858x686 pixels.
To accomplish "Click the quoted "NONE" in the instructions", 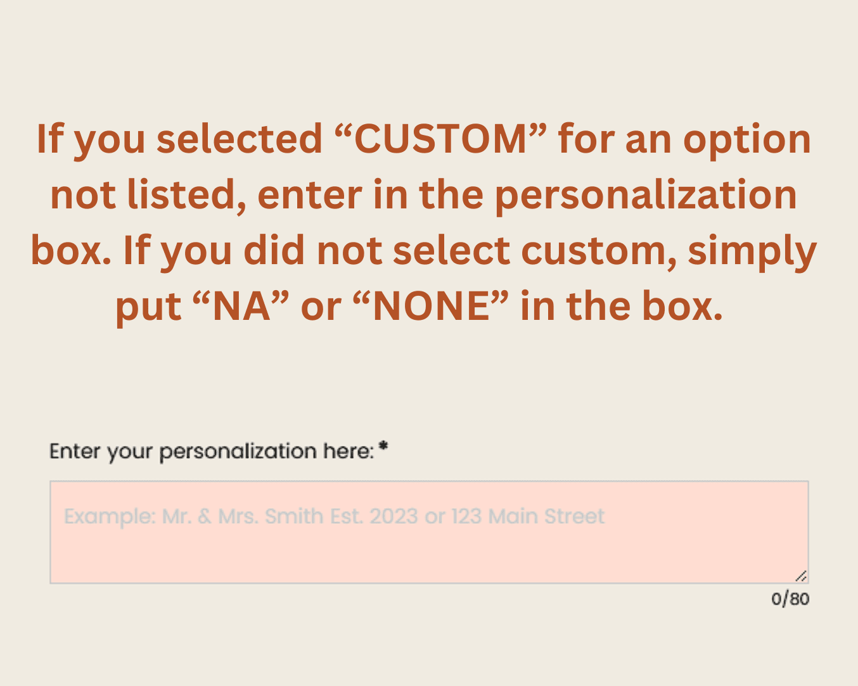I will [432, 307].
